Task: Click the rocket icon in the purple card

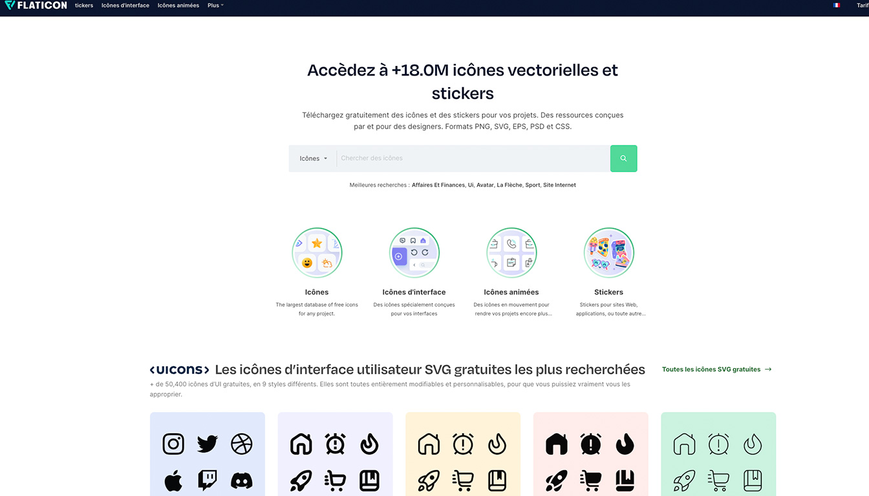Action: tap(300, 480)
